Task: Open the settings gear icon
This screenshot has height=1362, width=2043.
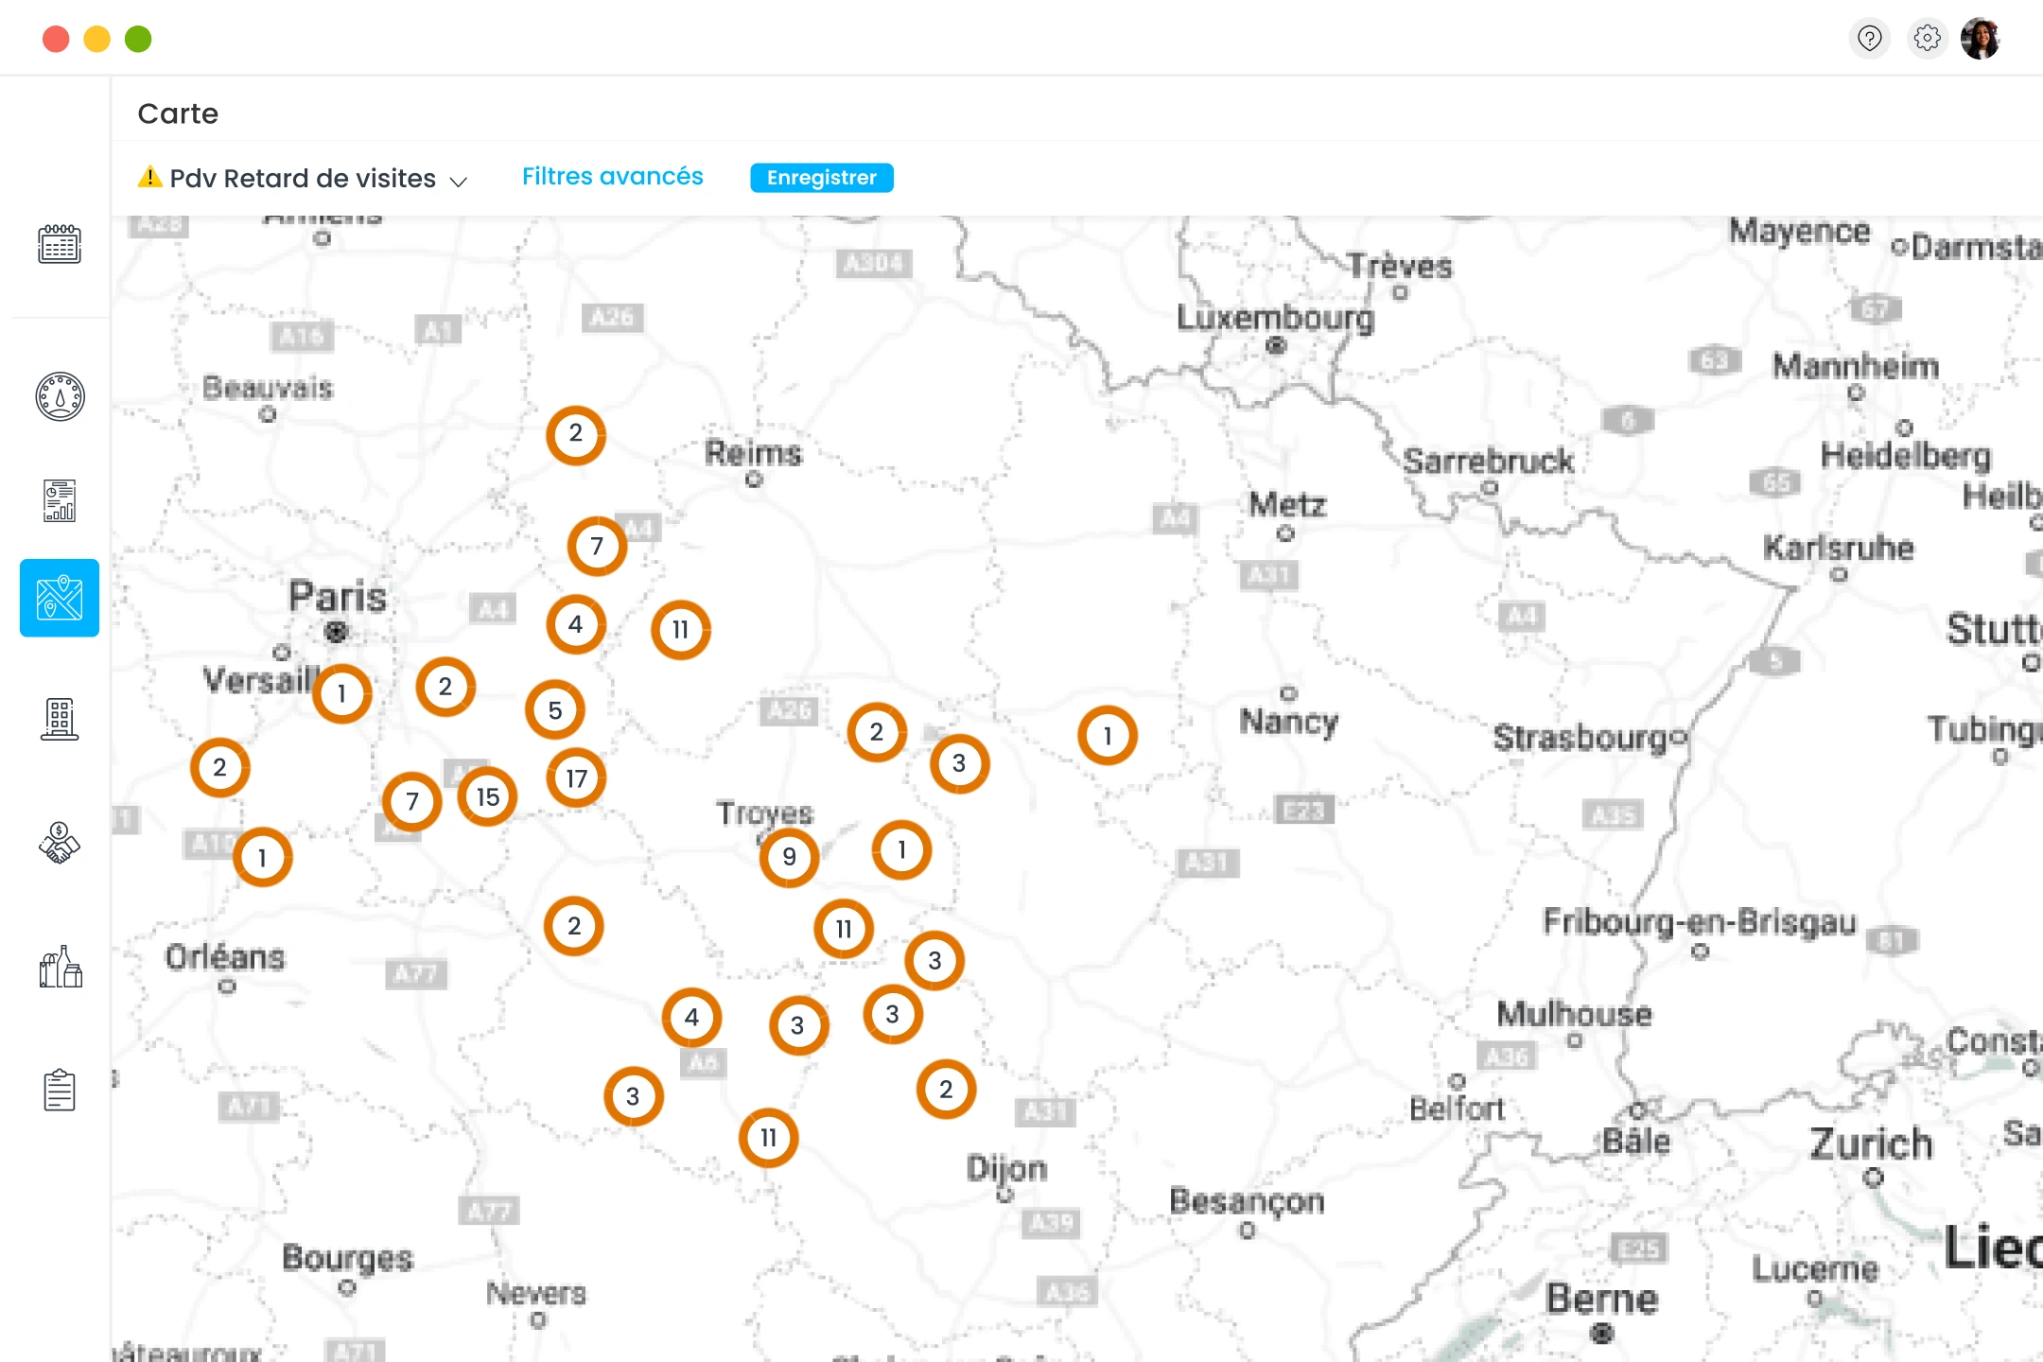Action: pos(1927,38)
